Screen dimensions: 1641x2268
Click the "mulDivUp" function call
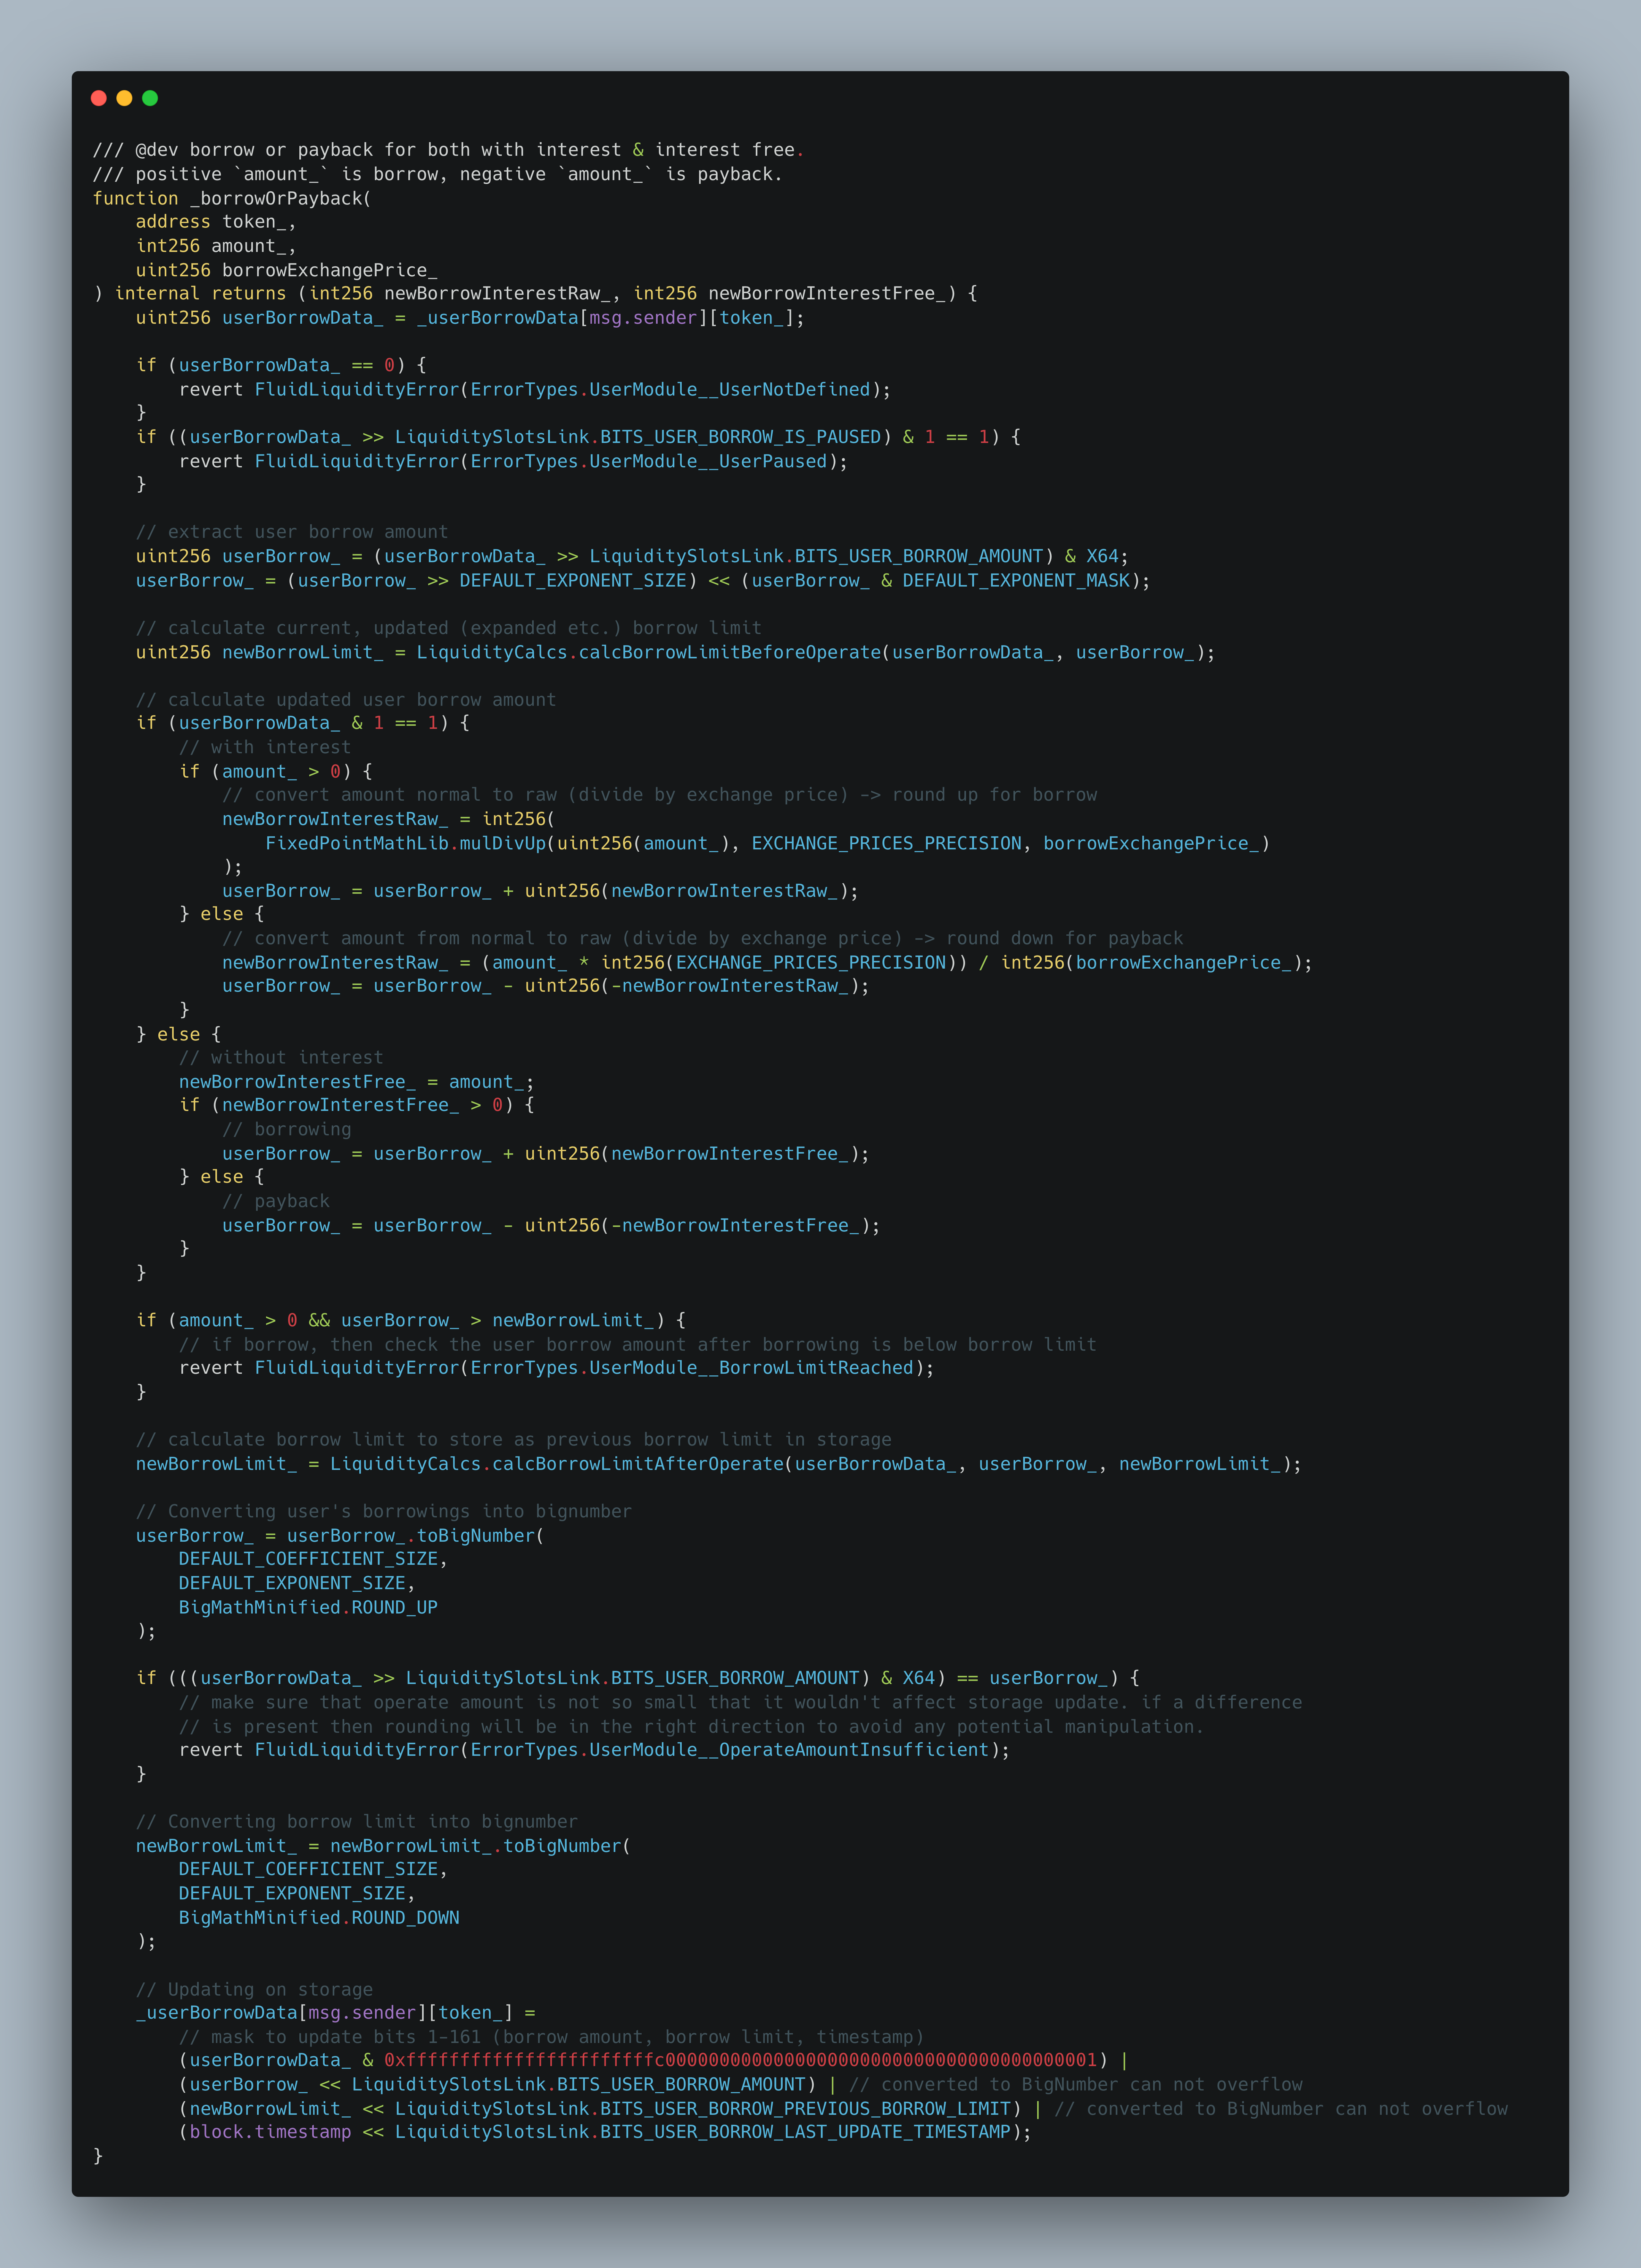503,843
